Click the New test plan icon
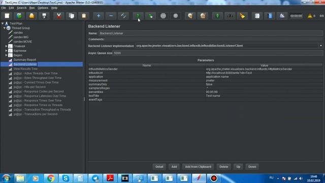 [x=7, y=16]
